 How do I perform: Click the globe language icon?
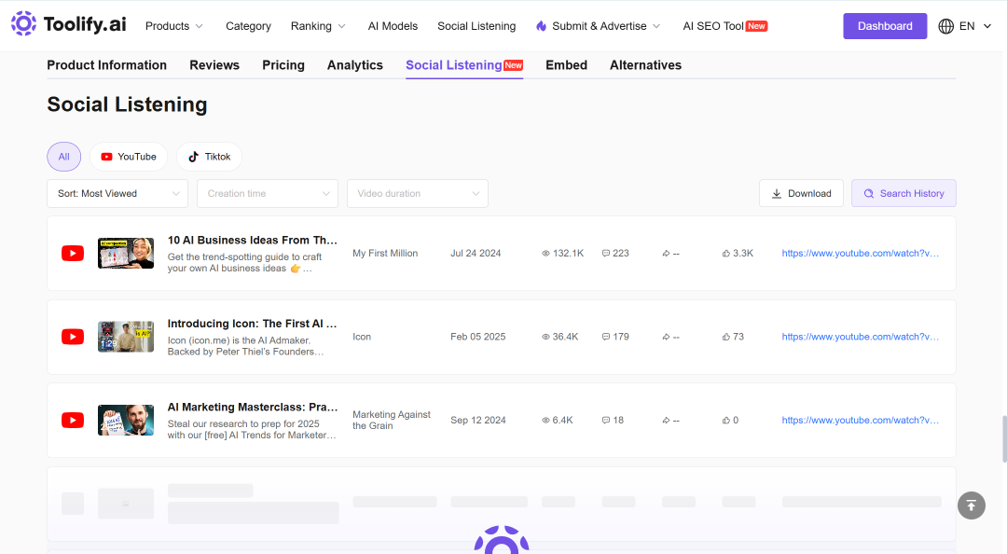pos(946,26)
